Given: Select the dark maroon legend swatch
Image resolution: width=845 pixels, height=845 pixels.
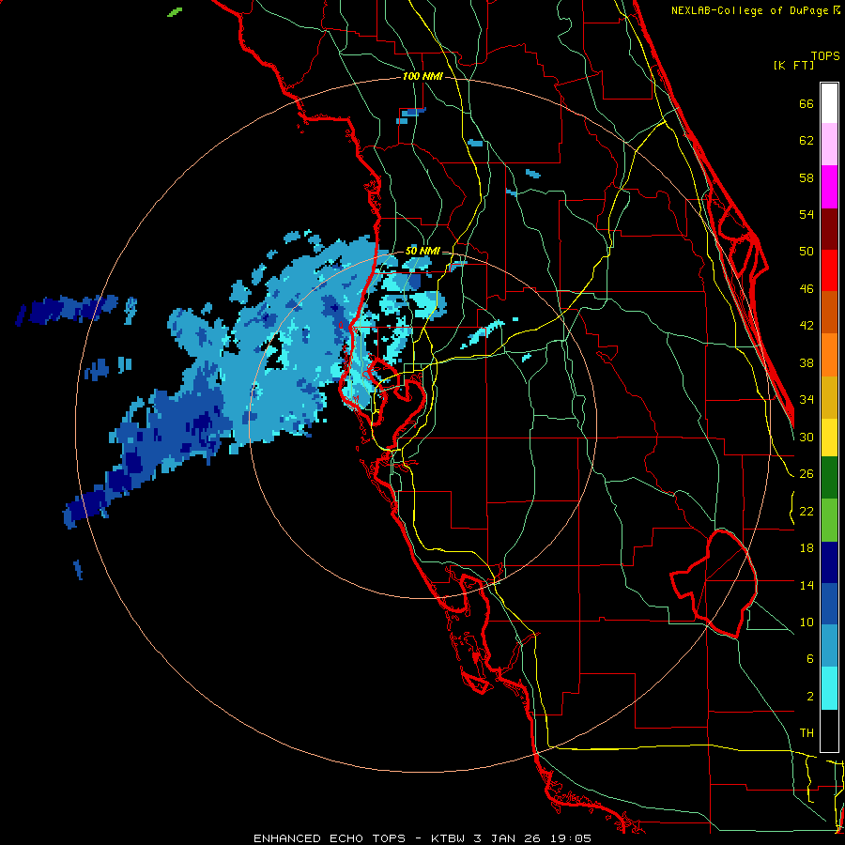Looking at the screenshot, I should click(x=829, y=229).
